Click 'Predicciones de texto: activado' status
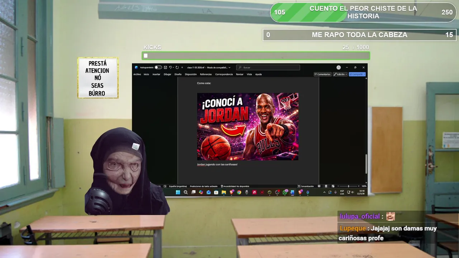459x258 pixels. [x=204, y=186]
